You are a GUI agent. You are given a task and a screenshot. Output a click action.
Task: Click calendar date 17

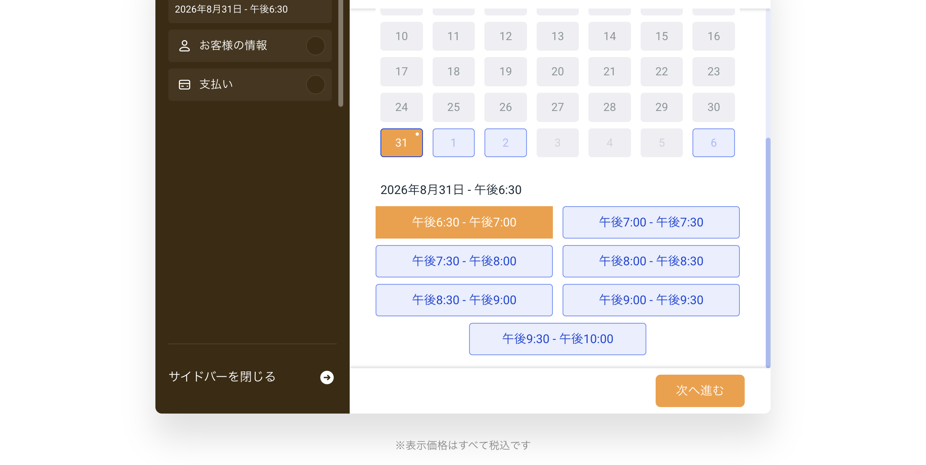pyautogui.click(x=401, y=72)
